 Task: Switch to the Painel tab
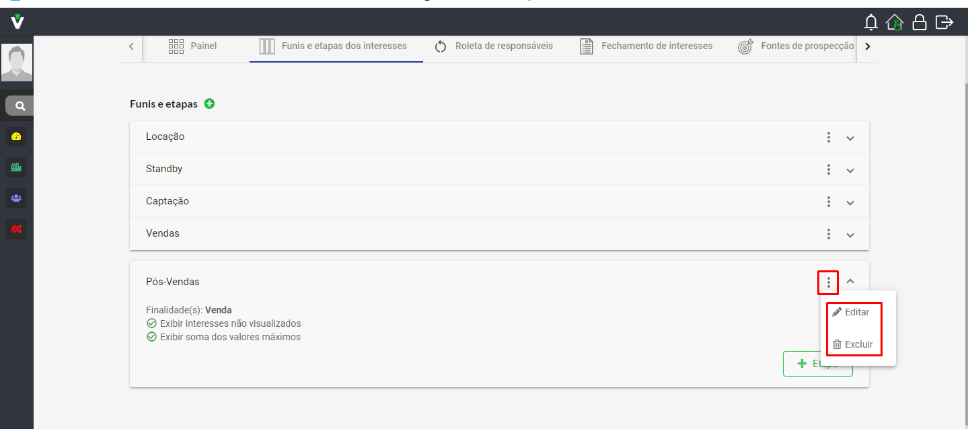(x=192, y=46)
